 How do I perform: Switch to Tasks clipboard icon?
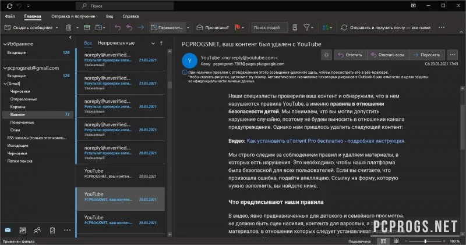(52, 230)
